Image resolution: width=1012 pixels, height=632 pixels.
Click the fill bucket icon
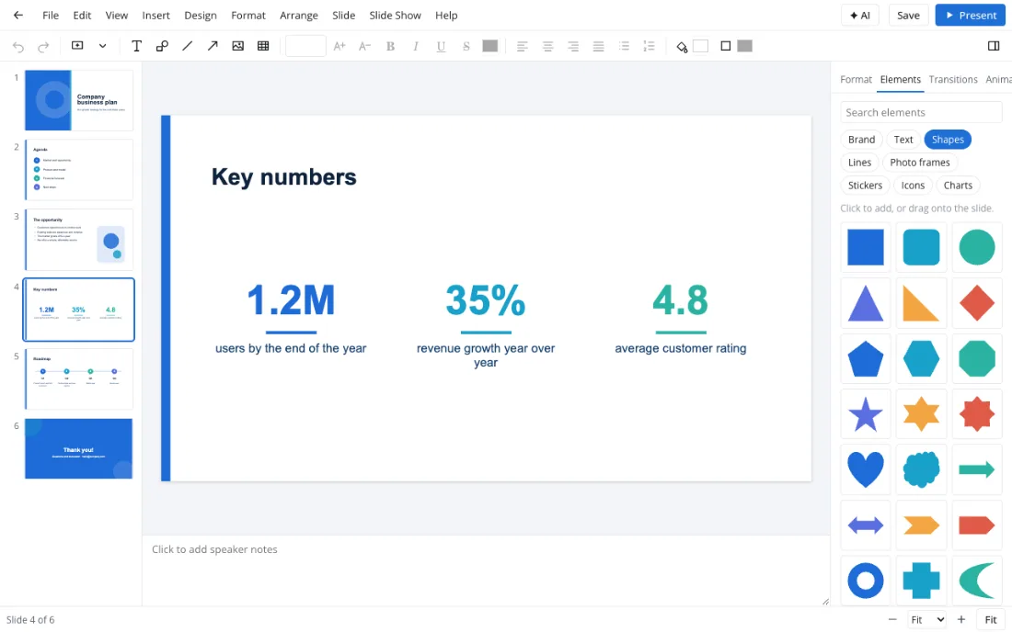[682, 46]
